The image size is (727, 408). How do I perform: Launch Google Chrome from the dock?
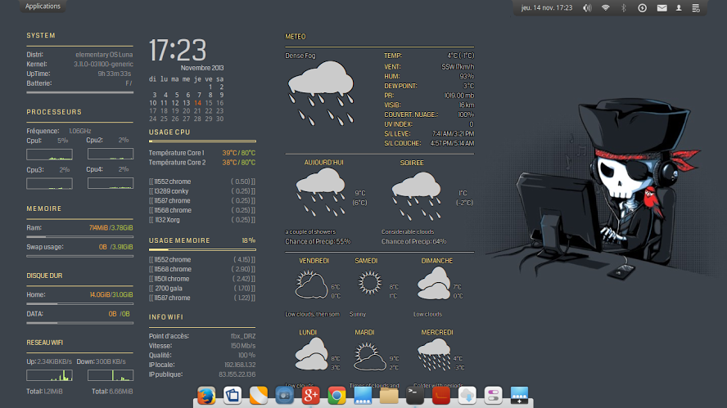click(336, 396)
